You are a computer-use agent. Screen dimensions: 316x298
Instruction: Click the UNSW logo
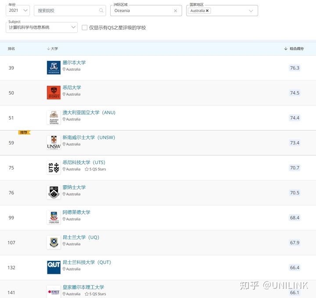click(54, 142)
